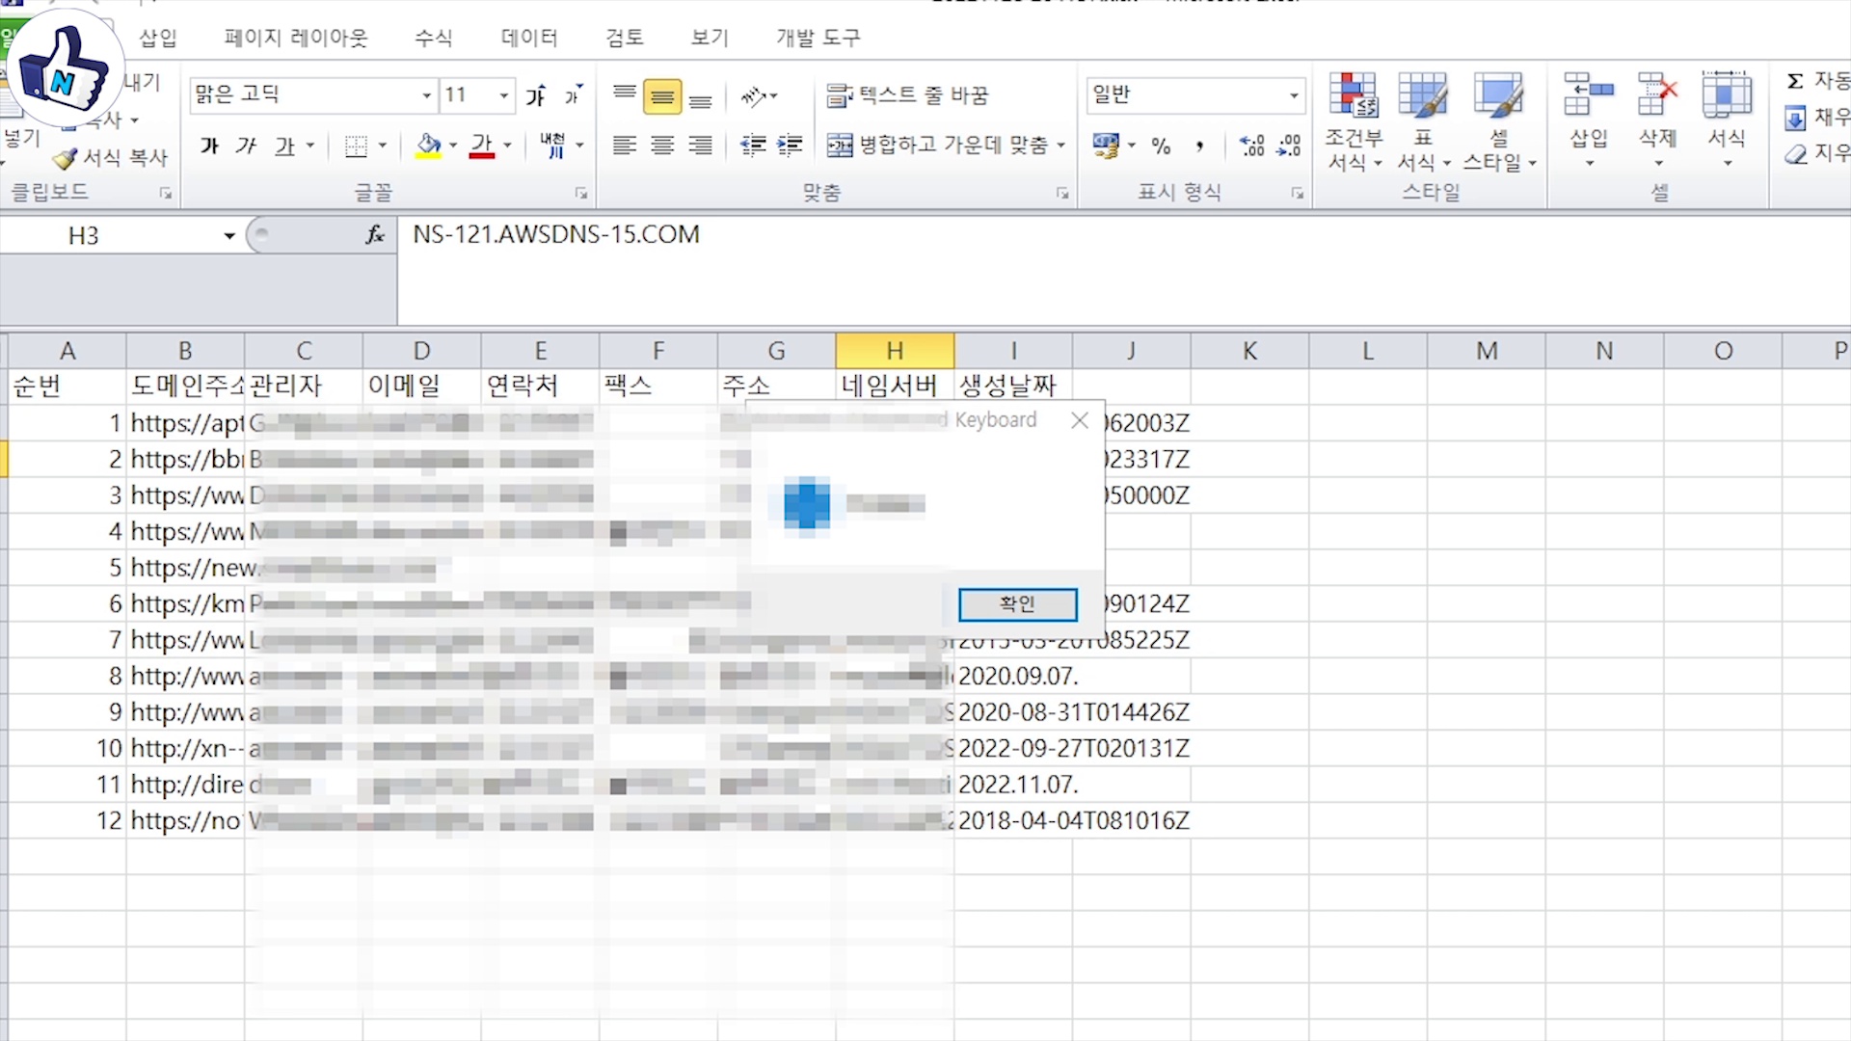Expand the number format dropdown
1851x1041 pixels.
pos(1293,95)
